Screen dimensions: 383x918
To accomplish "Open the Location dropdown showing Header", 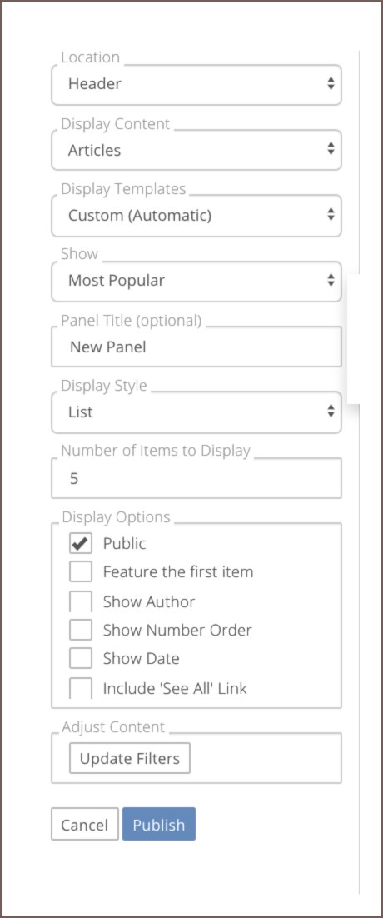I will [x=196, y=84].
